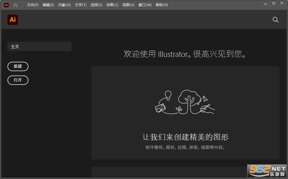Open the 视图(V) menu

coord(128,5)
